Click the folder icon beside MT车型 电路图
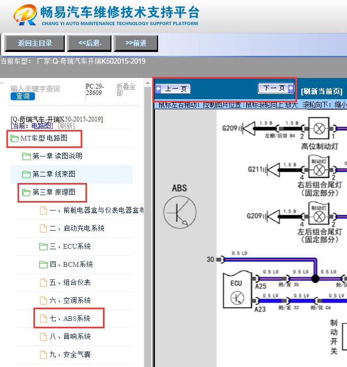347x367 pixels. click(x=14, y=138)
